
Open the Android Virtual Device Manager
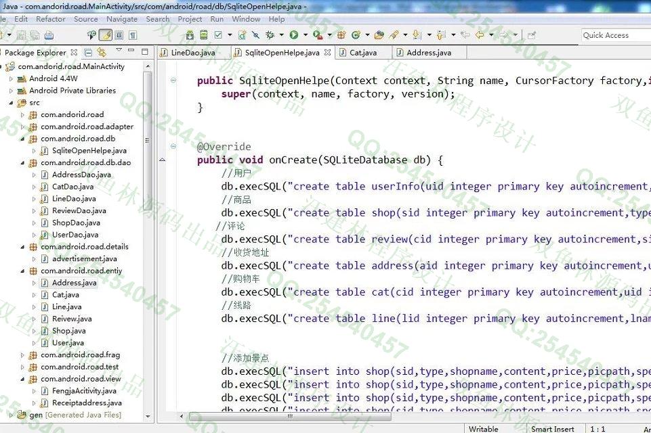[203, 35]
